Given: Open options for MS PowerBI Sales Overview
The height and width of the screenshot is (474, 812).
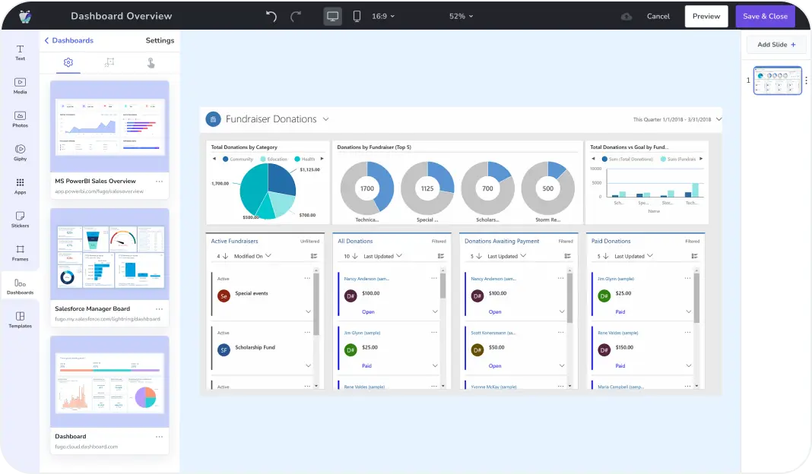Looking at the screenshot, I should coord(159,181).
